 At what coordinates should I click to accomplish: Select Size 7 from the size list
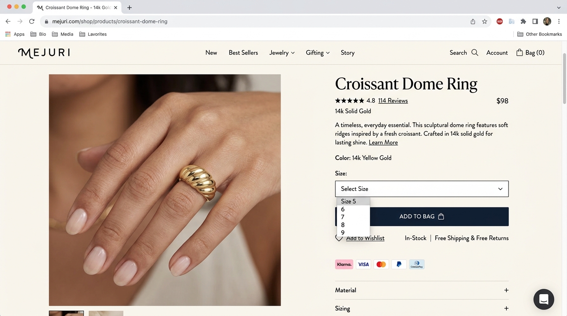[x=342, y=217]
